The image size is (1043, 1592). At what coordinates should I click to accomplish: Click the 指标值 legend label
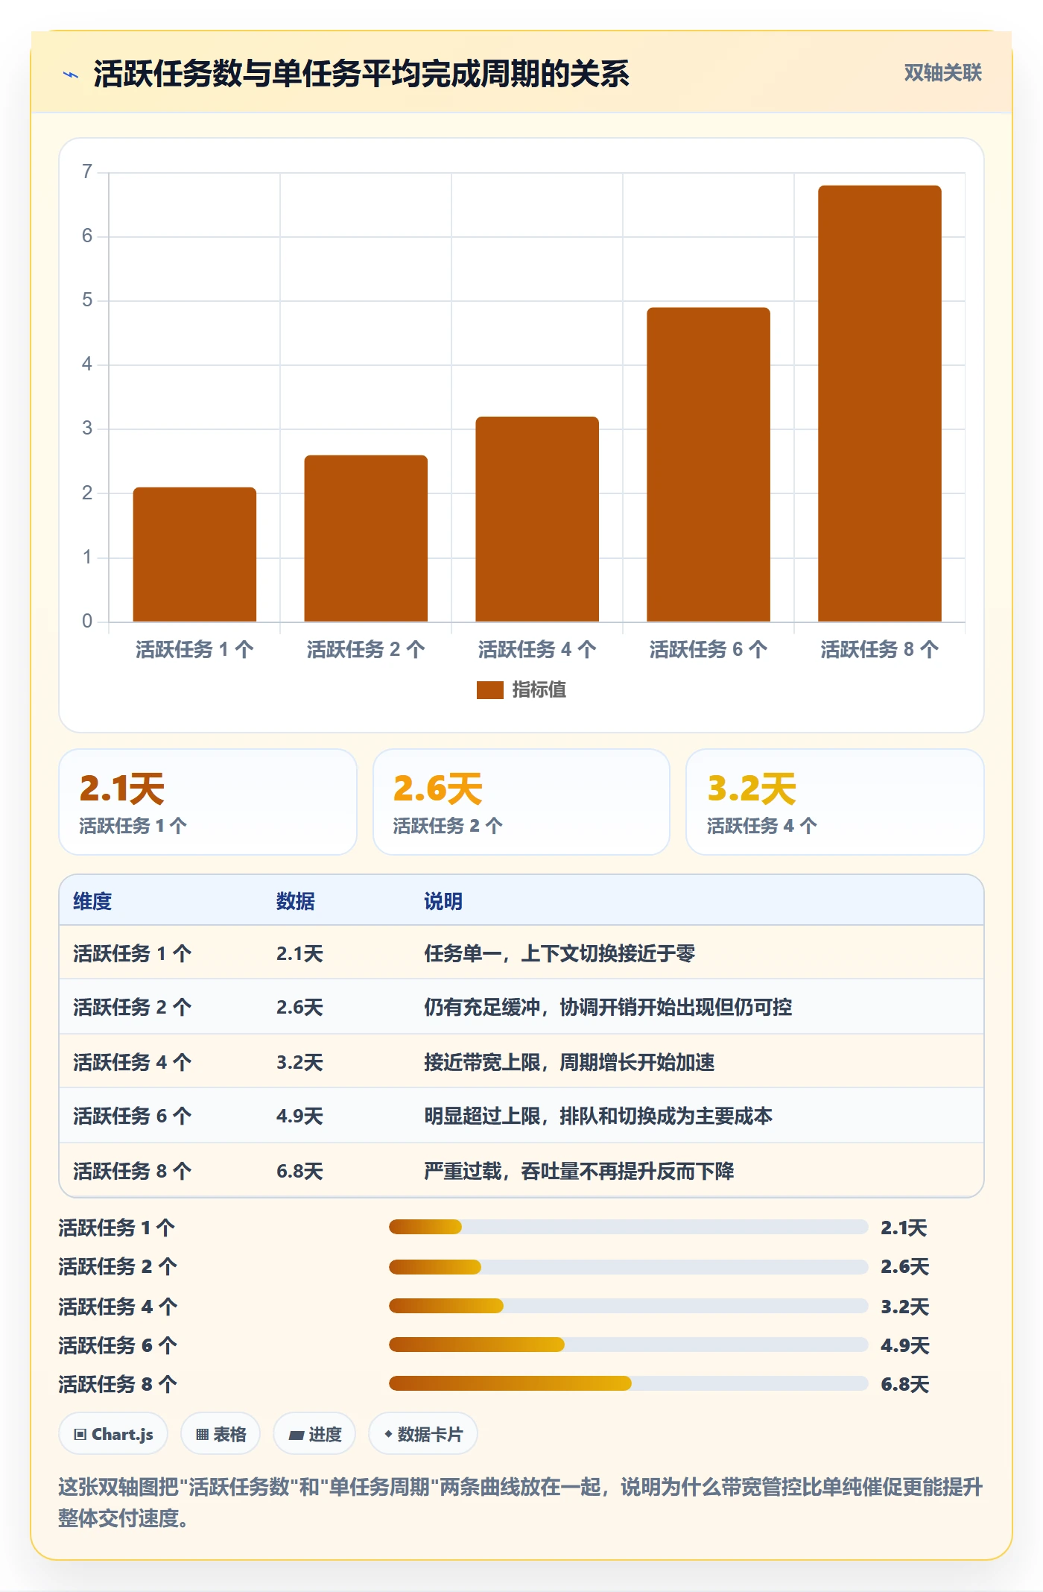click(539, 690)
